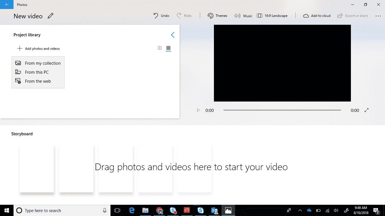Image resolution: width=385 pixels, height=216 pixels.
Task: Open the Music options
Action: click(x=243, y=16)
